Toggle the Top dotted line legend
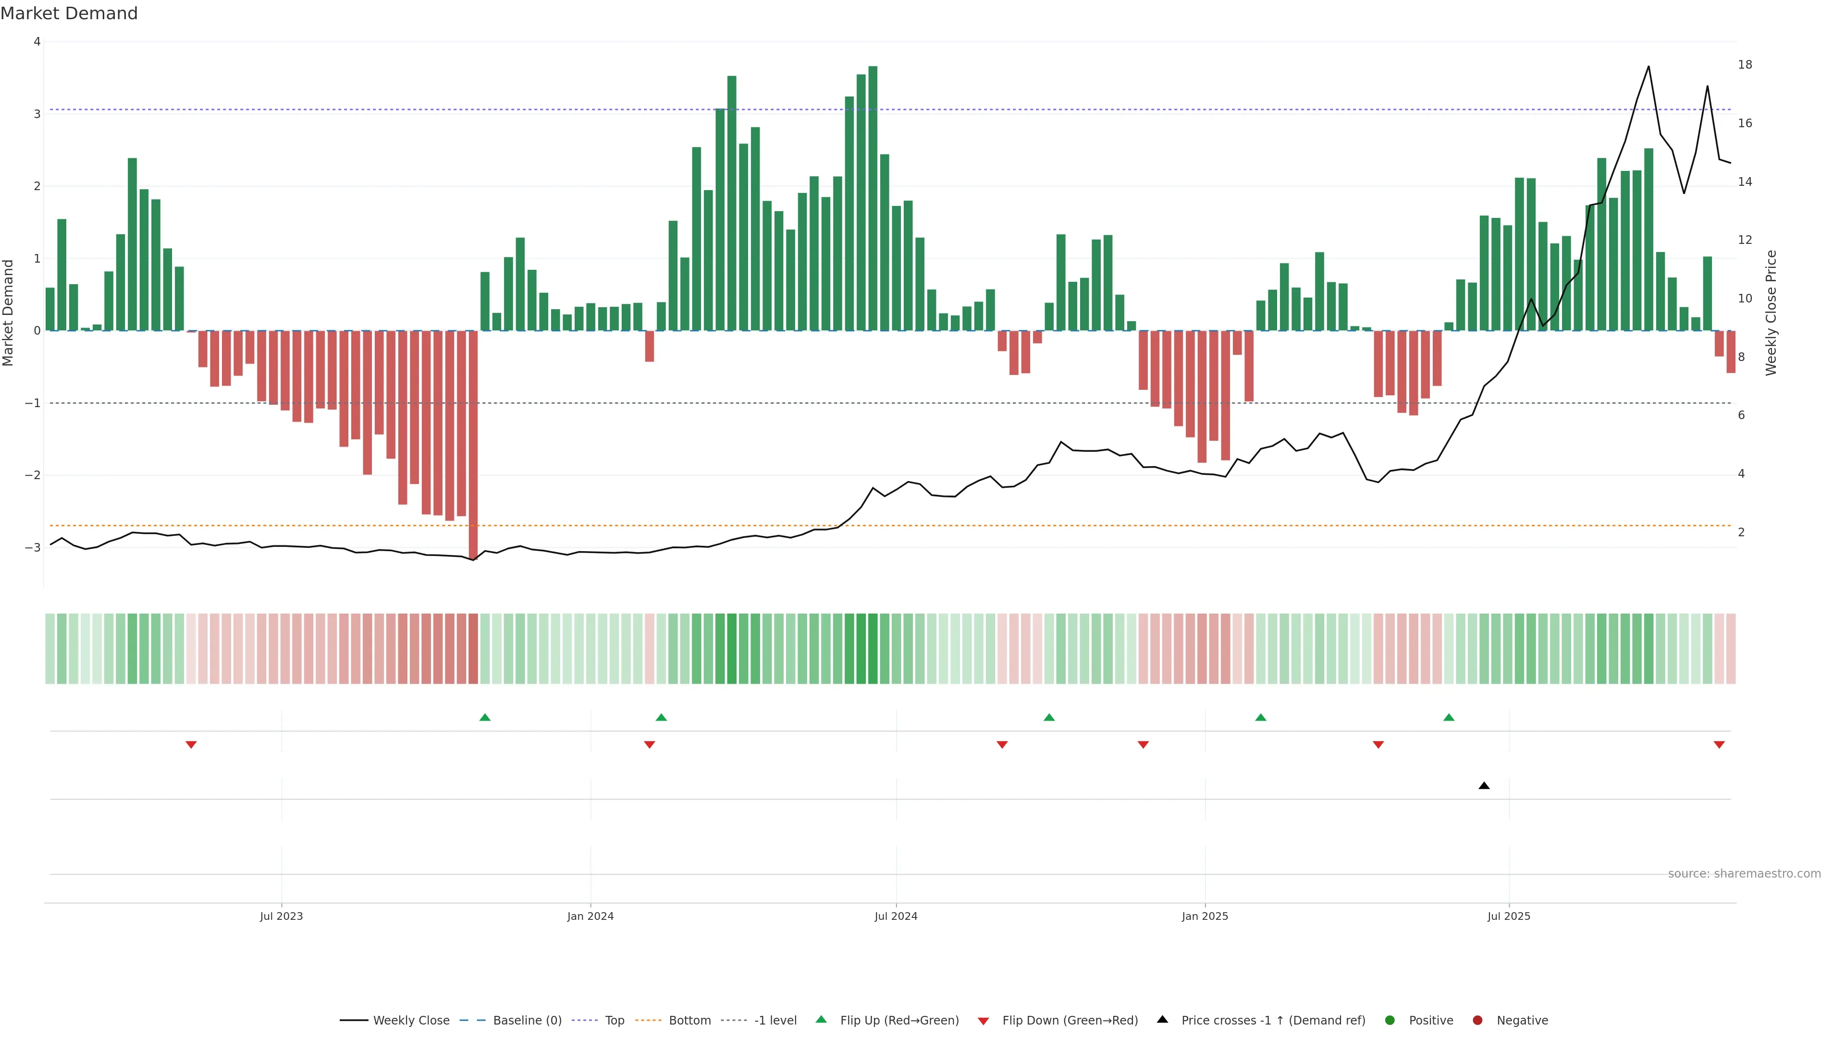1845x1037 pixels. coord(614,1021)
